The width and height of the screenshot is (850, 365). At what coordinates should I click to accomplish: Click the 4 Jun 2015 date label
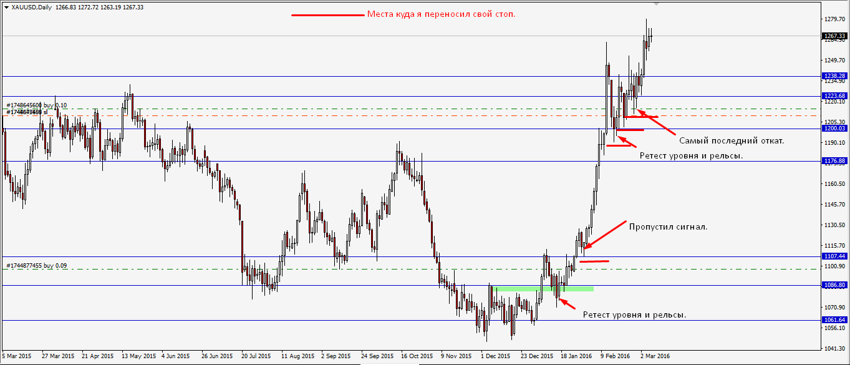[x=176, y=356]
